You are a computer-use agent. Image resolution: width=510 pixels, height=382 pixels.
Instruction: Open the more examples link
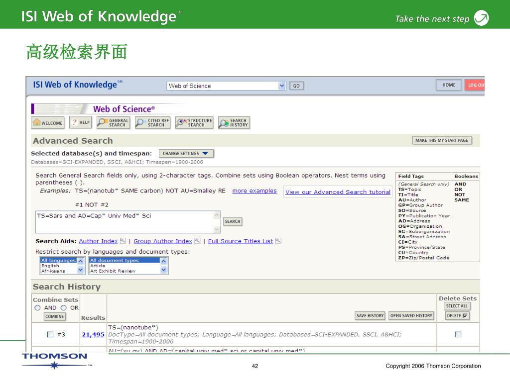coord(255,191)
